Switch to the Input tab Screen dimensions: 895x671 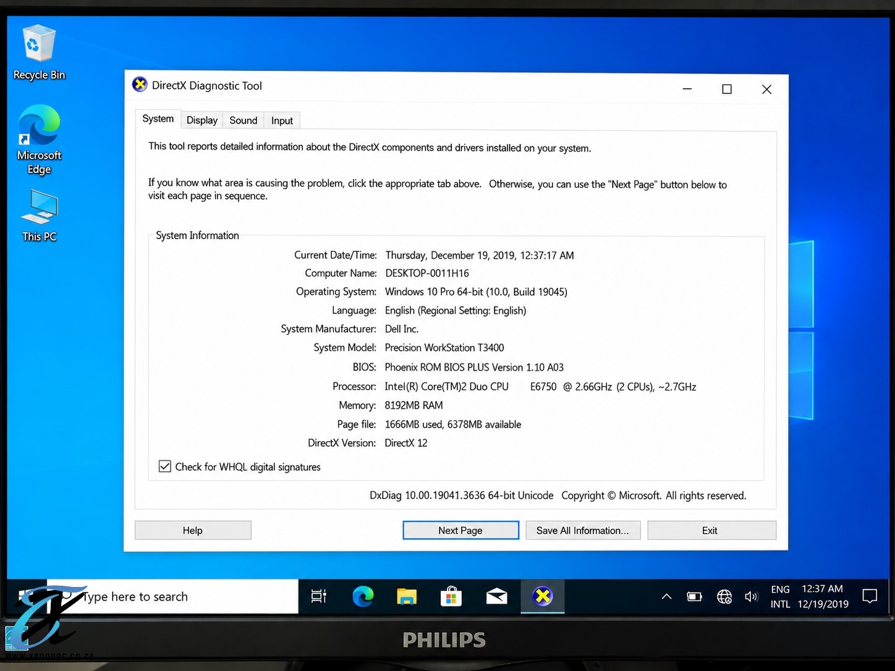(282, 120)
